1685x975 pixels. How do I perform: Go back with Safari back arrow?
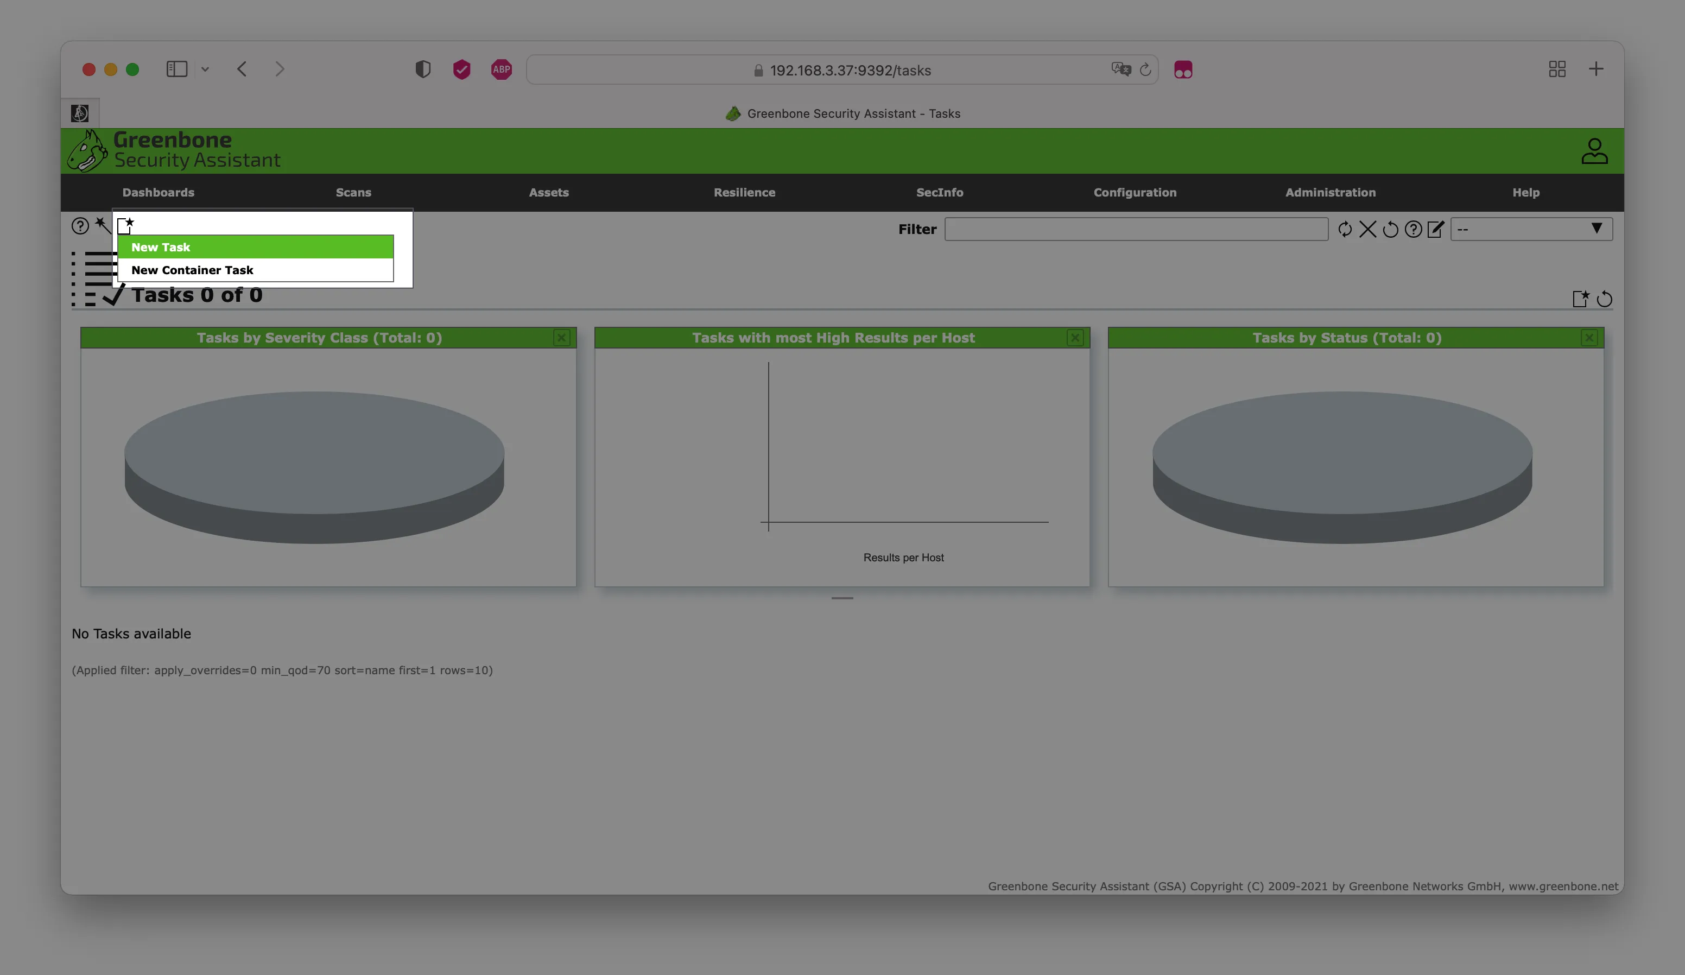point(242,69)
